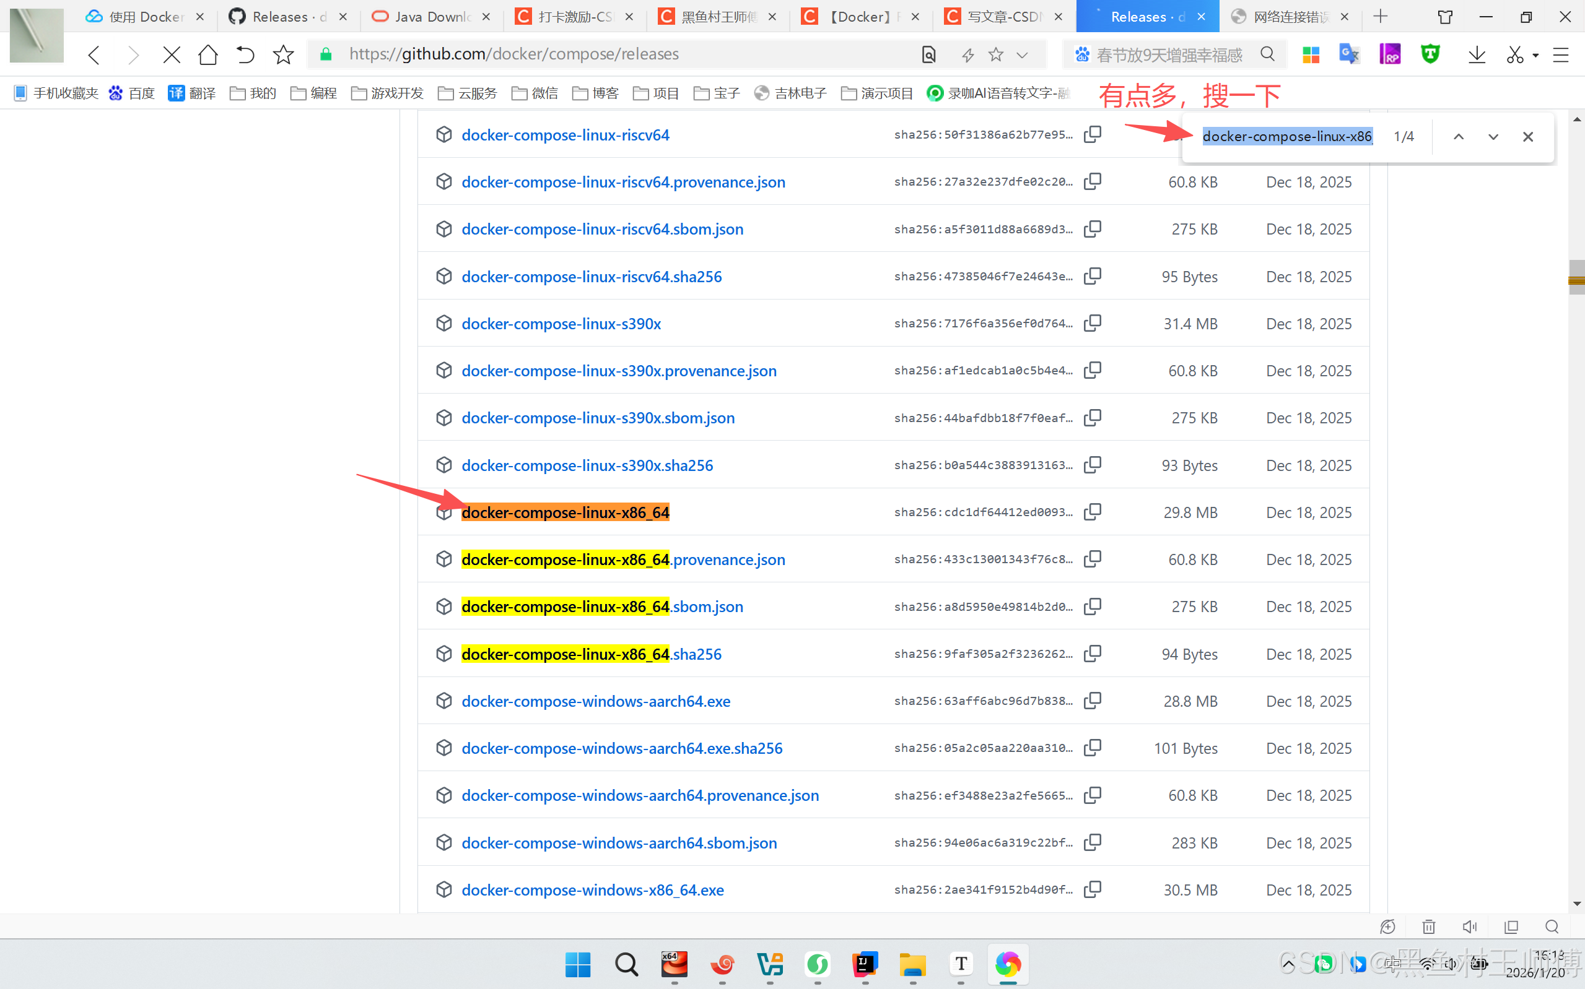Expand the system tray hidden icons chevron
Screen dimensions: 1585x989
click(x=1288, y=964)
